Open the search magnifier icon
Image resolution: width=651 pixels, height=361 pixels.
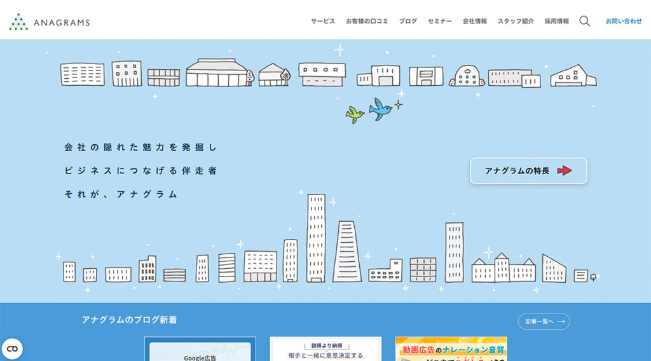pyautogui.click(x=585, y=21)
